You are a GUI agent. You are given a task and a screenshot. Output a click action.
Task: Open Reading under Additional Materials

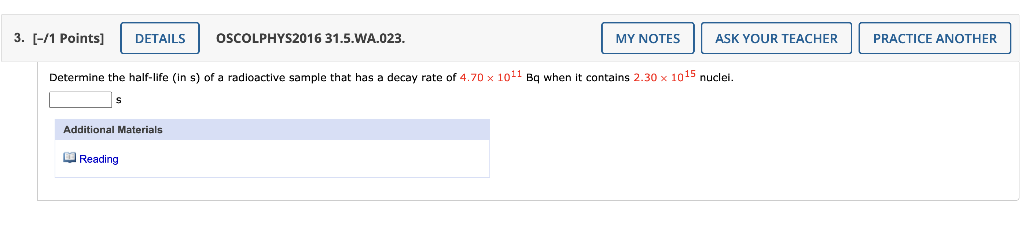coord(99,159)
